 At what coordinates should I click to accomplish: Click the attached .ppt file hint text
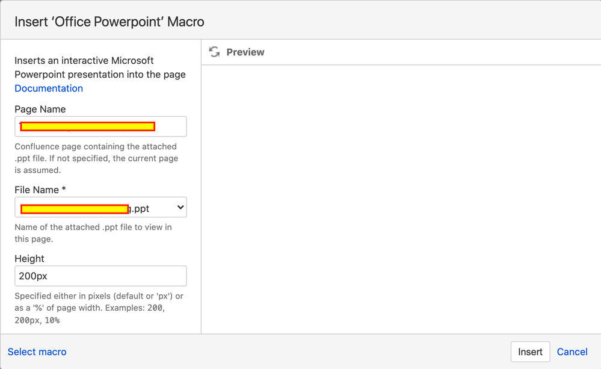tap(93, 233)
